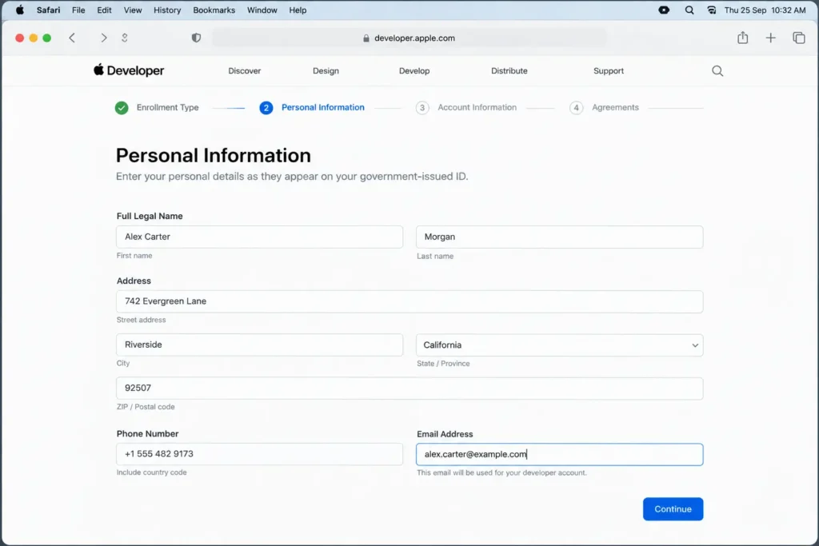Click step 4 circle icon
Image resolution: width=819 pixels, height=546 pixels.
pos(576,108)
